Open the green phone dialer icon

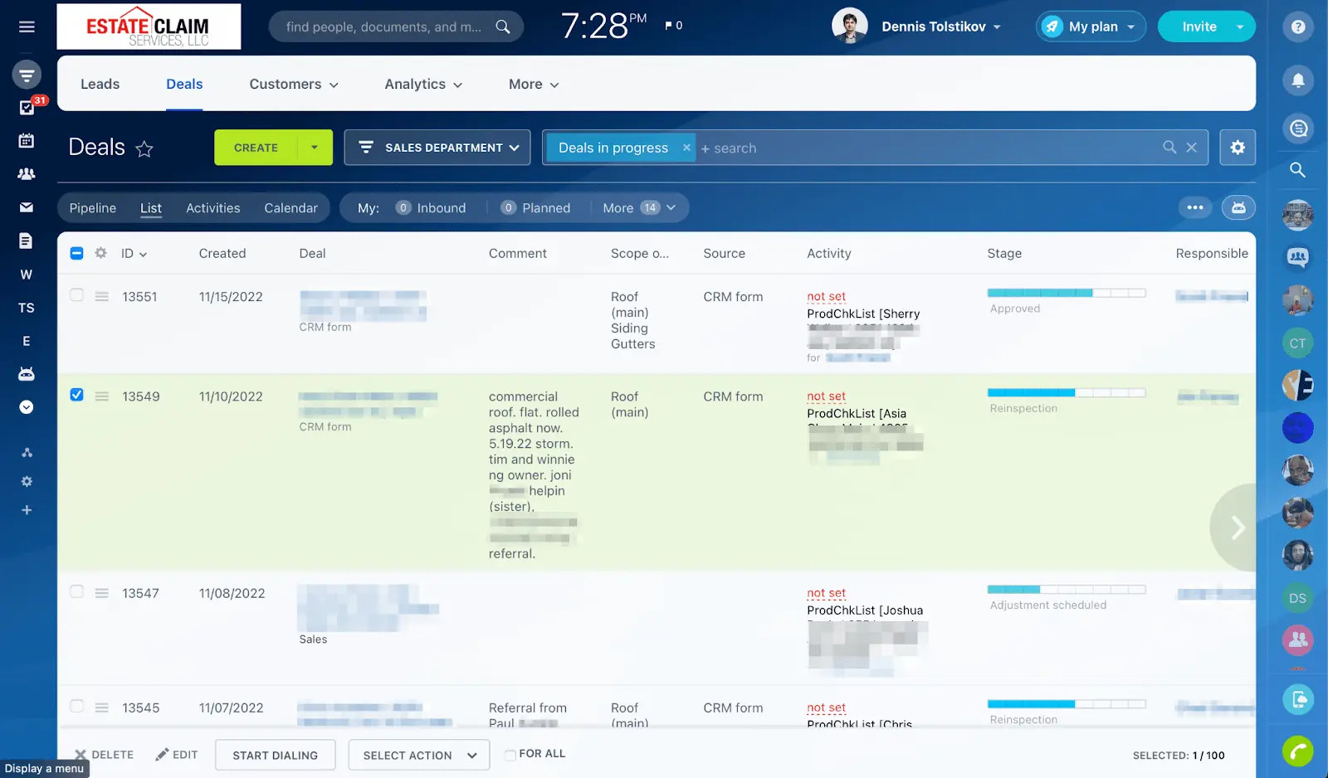pos(1298,751)
